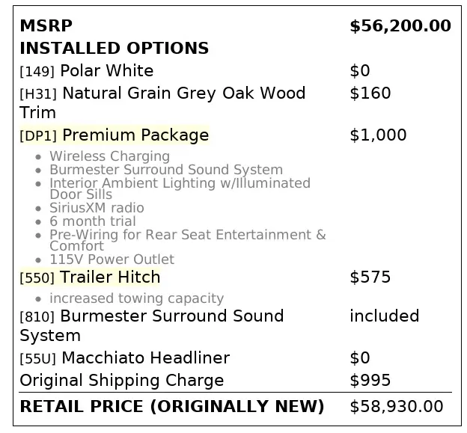Image resolution: width=467 pixels, height=433 pixels.
Task: Click the $160 wood trim price
Action: [x=370, y=93]
